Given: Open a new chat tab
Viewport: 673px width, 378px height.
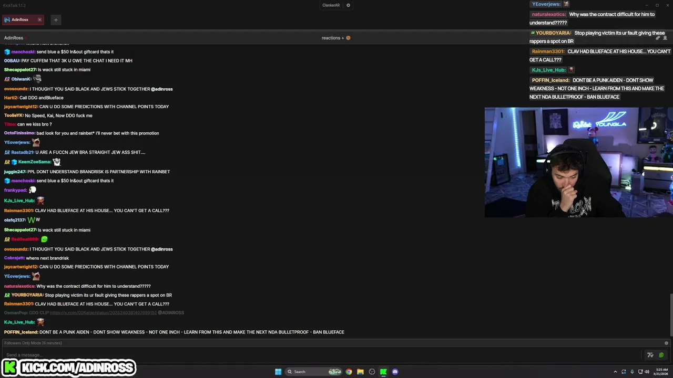Looking at the screenshot, I should [x=56, y=20].
